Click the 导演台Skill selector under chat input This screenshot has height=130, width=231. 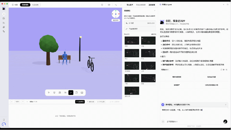click(x=172, y=122)
